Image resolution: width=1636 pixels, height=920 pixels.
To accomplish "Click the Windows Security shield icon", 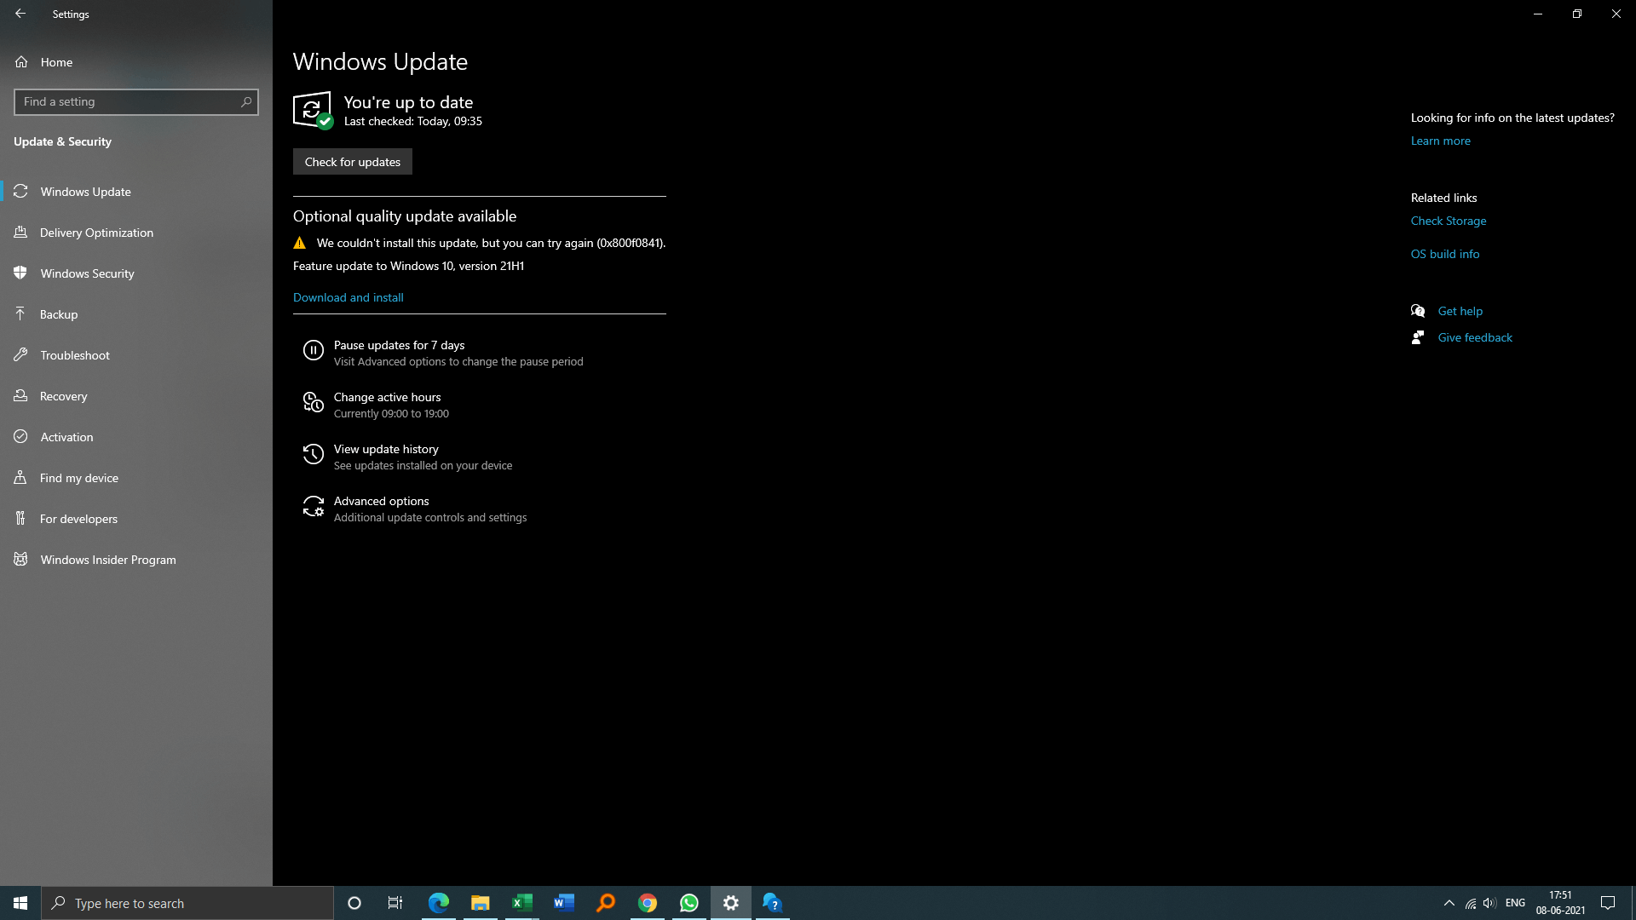I will tap(20, 273).
